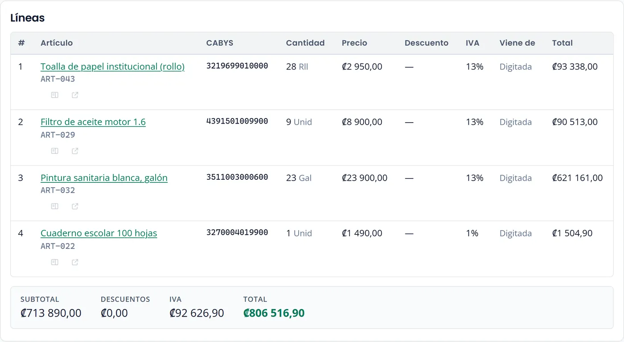Click the Descuentos amount ₡0,00

click(x=114, y=313)
